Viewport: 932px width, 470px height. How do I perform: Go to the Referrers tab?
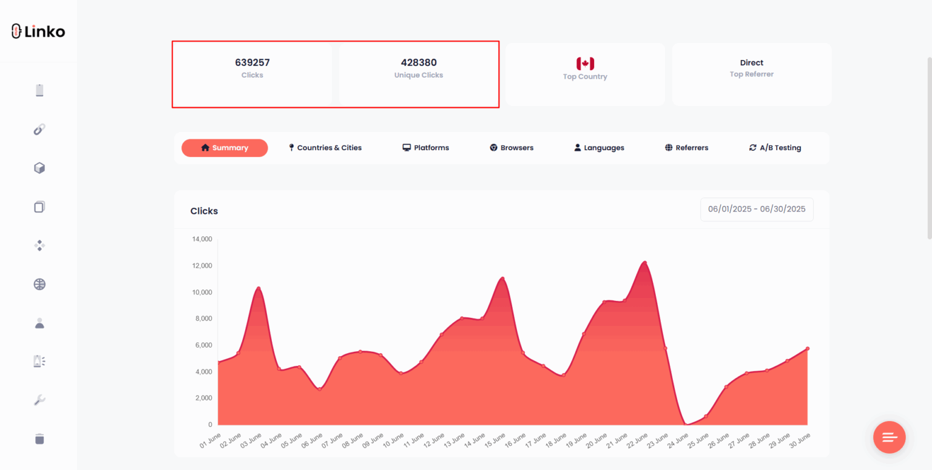point(686,148)
